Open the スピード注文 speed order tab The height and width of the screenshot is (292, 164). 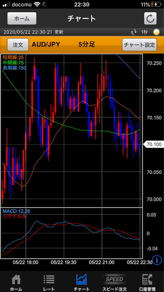coord(114,283)
